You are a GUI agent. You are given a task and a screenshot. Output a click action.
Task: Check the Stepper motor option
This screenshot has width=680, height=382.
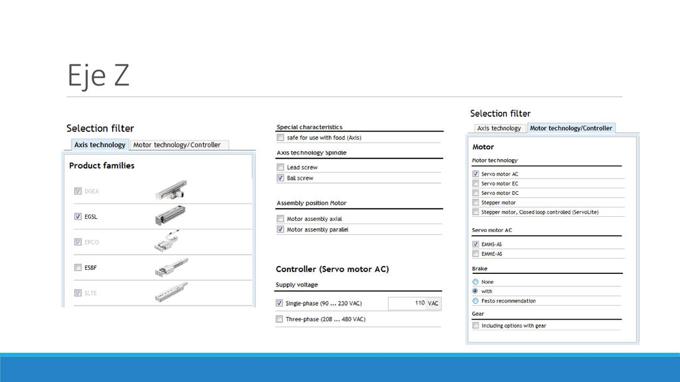pos(475,202)
